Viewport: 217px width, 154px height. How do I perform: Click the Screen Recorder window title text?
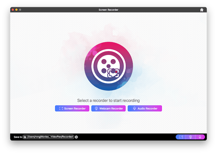[108, 10]
